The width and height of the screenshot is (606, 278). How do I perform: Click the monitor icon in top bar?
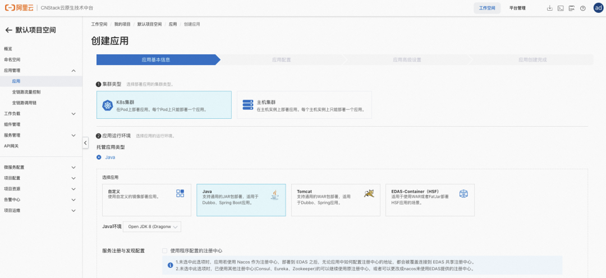[572, 8]
